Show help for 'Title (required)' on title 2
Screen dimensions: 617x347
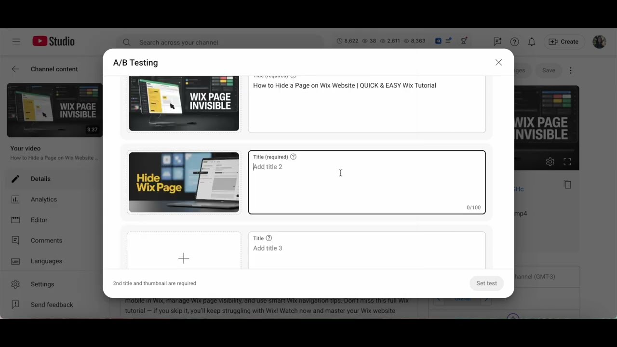(293, 157)
